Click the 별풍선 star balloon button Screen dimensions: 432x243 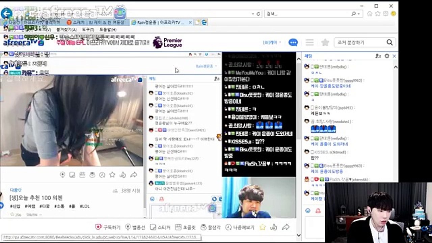tap(135, 227)
